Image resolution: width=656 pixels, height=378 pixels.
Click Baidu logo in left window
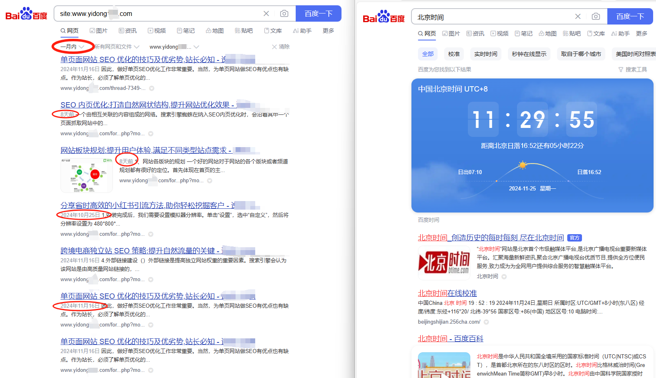pyautogui.click(x=26, y=14)
